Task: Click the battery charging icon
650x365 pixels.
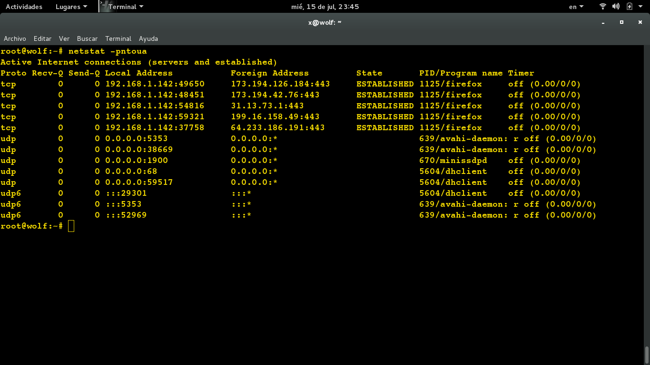Action: coord(630,7)
